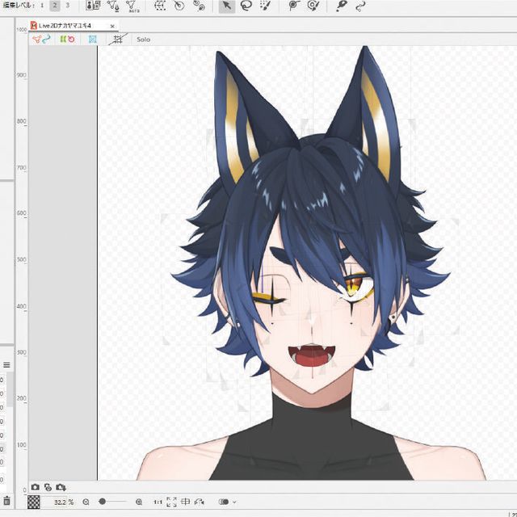The image size is (517, 517).
Task: Toggle the grid display icon
Action: pyautogui.click(x=118, y=40)
